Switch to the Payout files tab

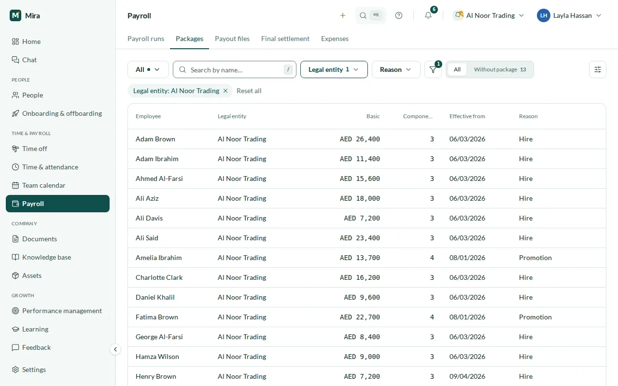tap(232, 39)
